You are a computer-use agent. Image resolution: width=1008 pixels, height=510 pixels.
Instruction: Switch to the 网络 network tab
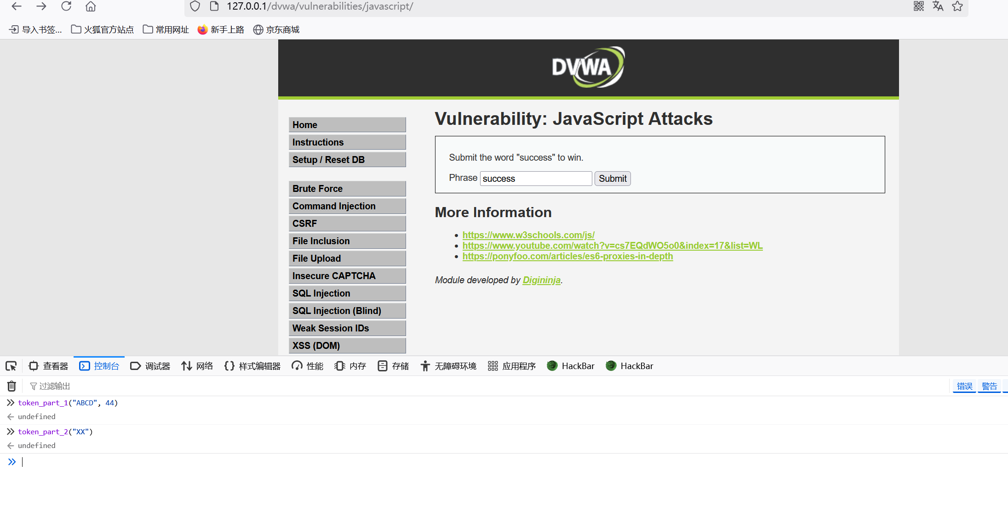(197, 366)
